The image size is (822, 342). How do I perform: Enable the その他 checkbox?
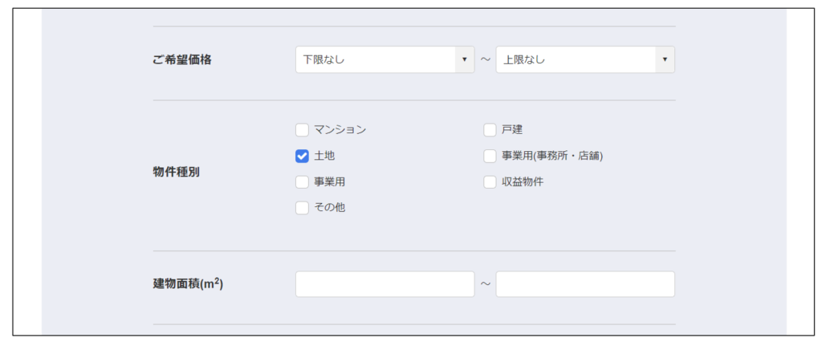coord(302,208)
